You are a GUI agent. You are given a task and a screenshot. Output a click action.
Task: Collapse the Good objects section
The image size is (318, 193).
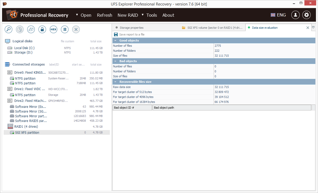[x=115, y=40]
